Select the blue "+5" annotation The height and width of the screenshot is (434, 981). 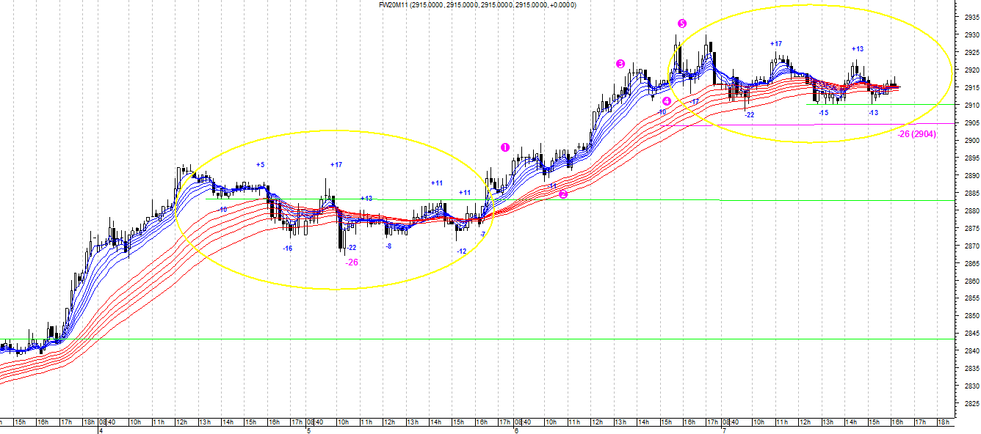261,165
